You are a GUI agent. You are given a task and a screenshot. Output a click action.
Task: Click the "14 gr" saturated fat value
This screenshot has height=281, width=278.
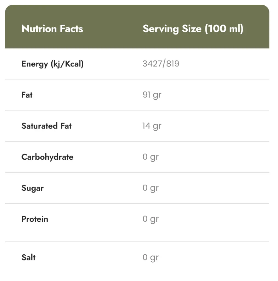click(152, 126)
